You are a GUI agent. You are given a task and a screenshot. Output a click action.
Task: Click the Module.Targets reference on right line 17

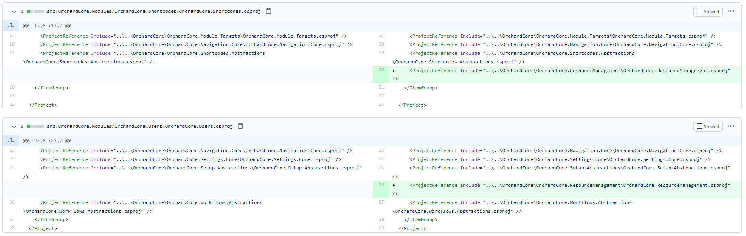[x=563, y=36]
